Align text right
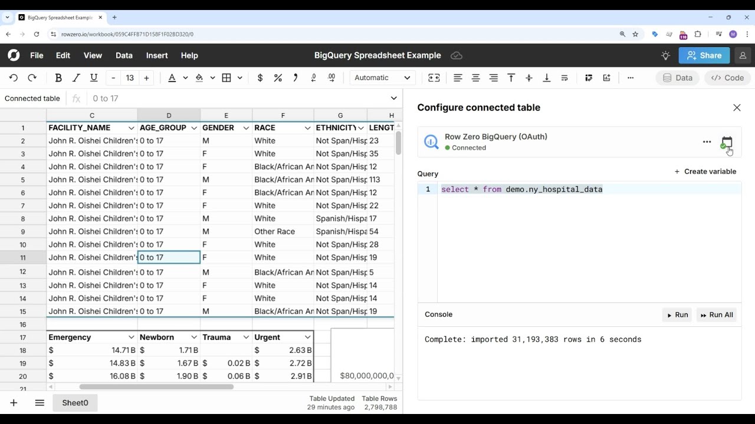Image resolution: width=755 pixels, height=424 pixels. (494, 78)
